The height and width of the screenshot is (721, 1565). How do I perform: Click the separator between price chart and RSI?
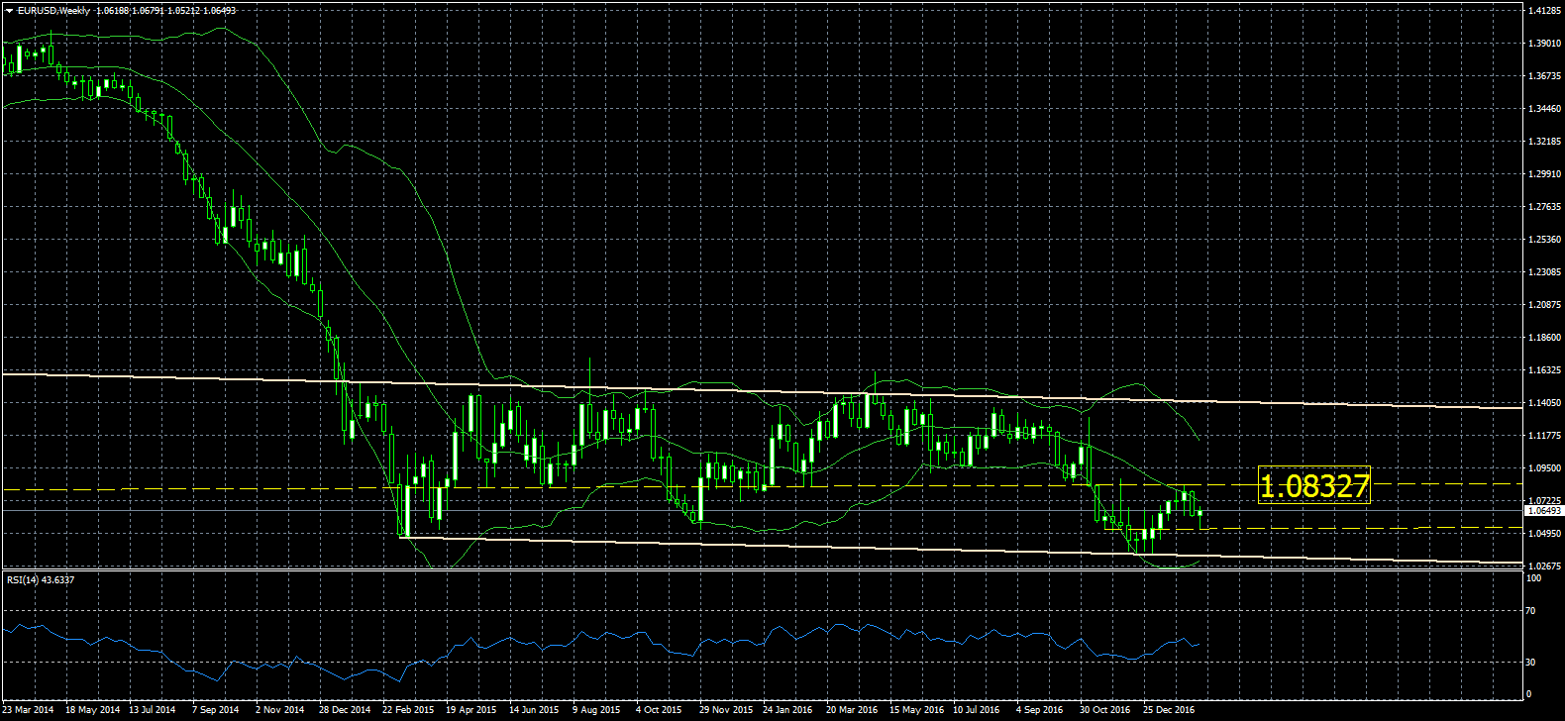coord(761,570)
